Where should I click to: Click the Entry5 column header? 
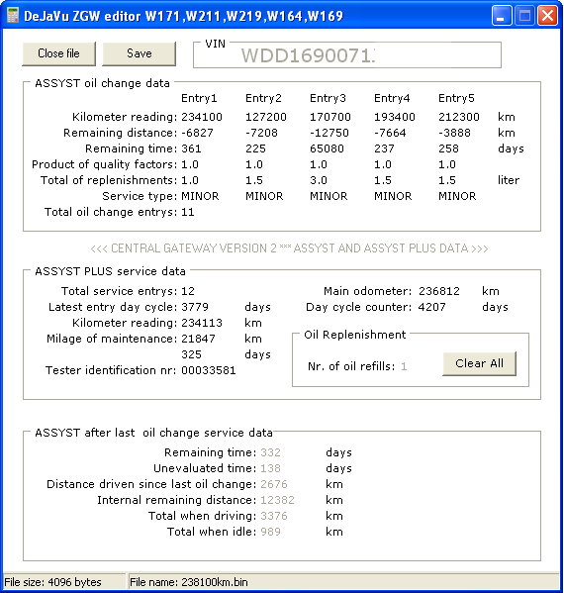[456, 98]
